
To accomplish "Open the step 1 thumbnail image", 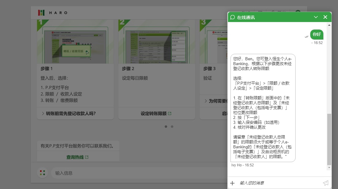I will coord(75,42).
